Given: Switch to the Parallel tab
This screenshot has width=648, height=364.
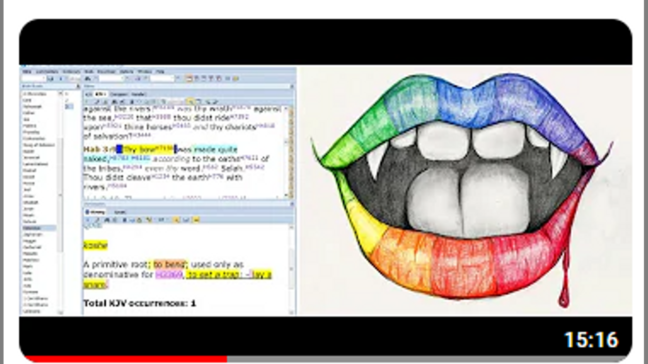Looking at the screenshot, I should click(x=138, y=94).
